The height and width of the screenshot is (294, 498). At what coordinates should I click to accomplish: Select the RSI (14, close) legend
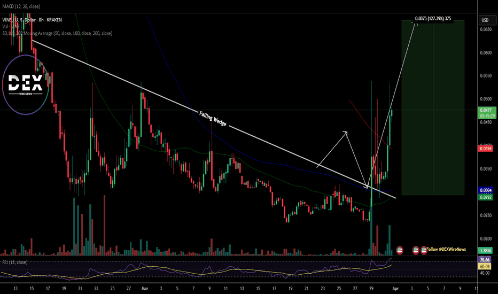point(14,262)
